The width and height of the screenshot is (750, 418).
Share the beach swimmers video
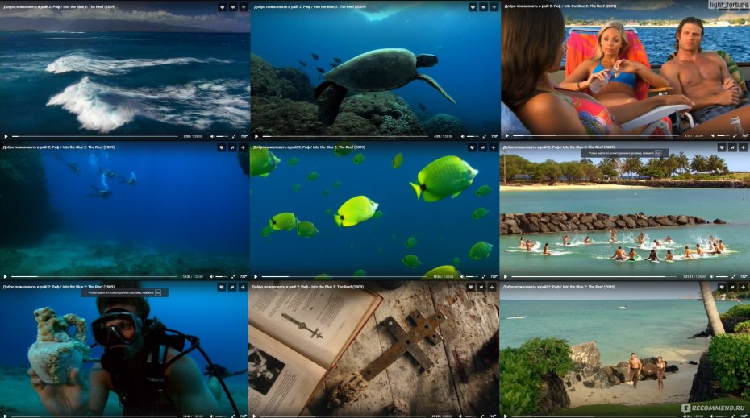[731, 147]
